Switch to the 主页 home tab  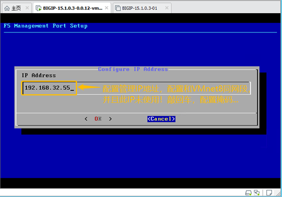point(16,8)
